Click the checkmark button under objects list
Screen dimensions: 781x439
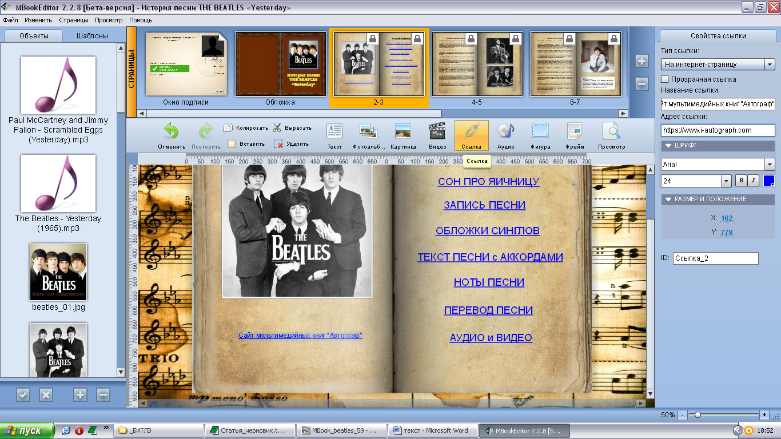pos(23,394)
